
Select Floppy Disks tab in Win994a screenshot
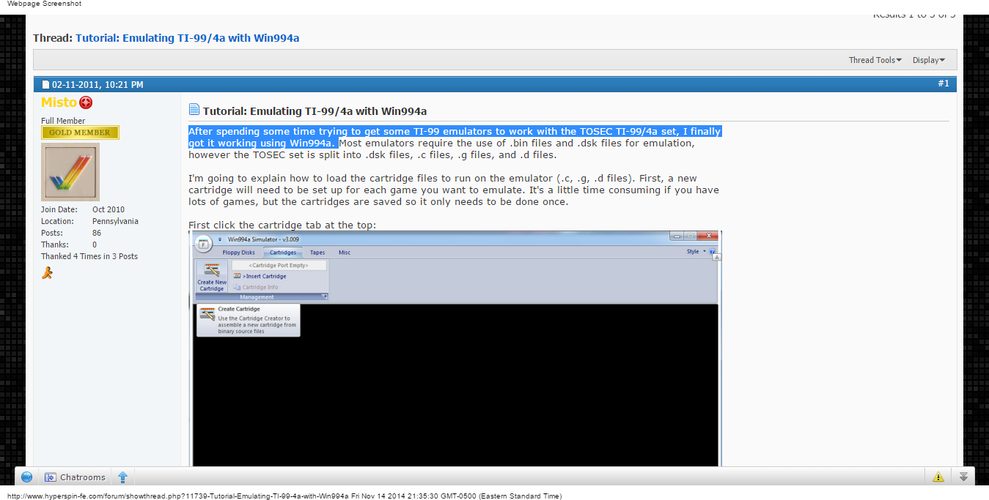click(x=238, y=253)
